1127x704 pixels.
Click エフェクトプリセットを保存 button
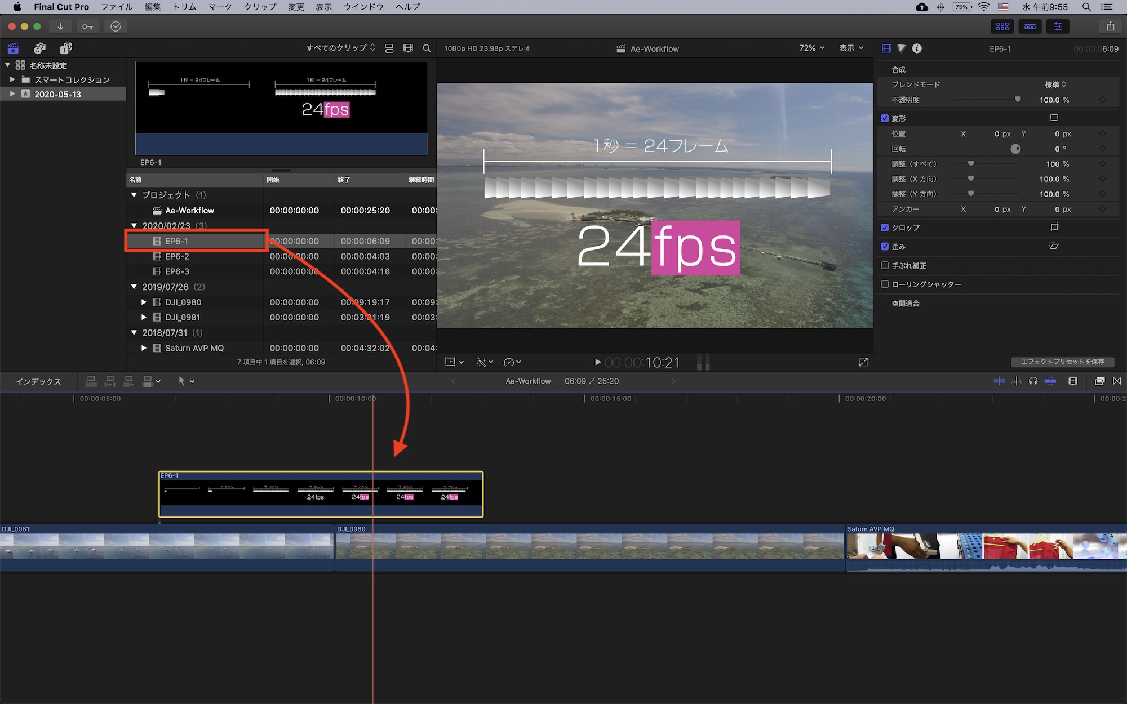[1062, 362]
